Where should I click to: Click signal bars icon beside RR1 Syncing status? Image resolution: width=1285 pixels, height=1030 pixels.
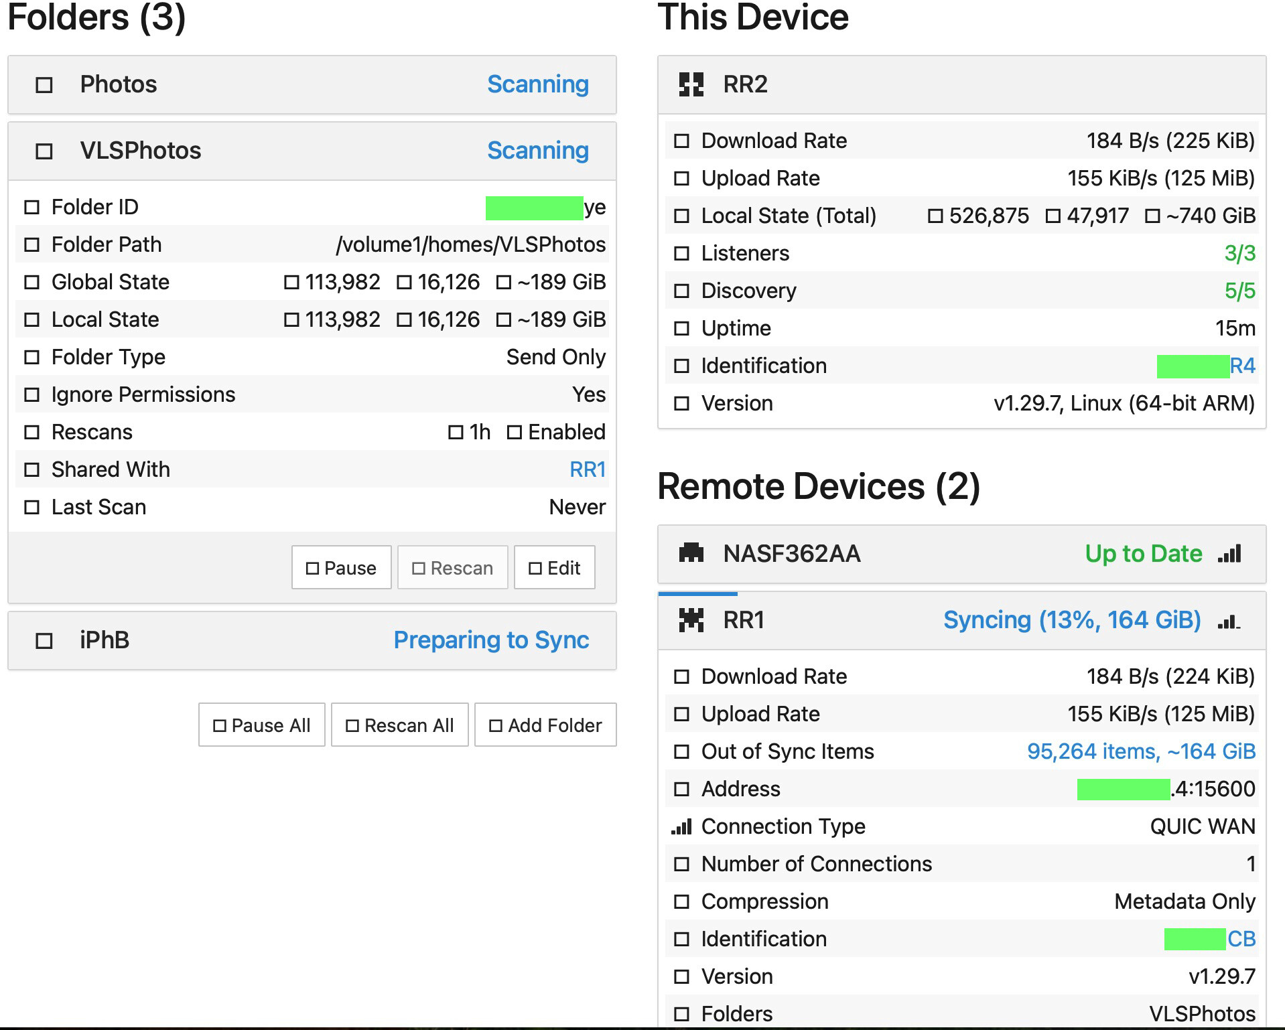click(1229, 621)
